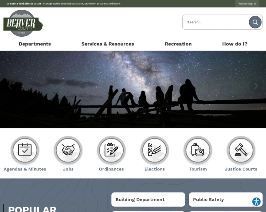Viewport: 266px width, 212px height.
Task: Open the How do I? menu
Action: [x=235, y=44]
